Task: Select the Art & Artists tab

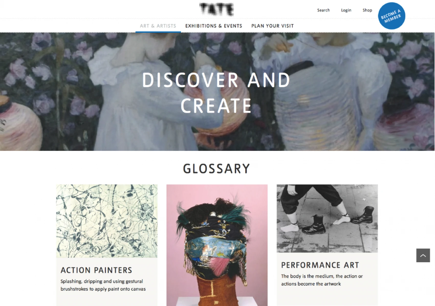Action: (158, 26)
